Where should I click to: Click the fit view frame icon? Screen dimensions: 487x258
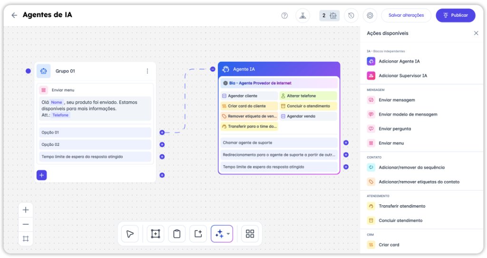(26, 239)
